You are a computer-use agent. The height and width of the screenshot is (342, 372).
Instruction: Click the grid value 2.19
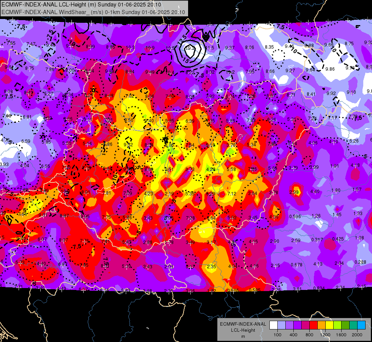(169, 194)
